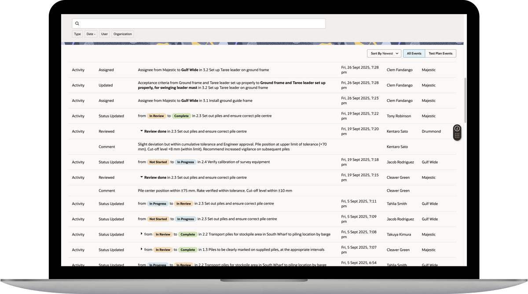
Task: Click In Review badge in 1.3 Piles marked row
Action: (162, 250)
